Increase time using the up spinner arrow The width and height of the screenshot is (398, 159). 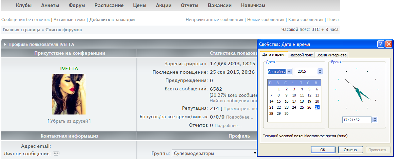[375, 118]
